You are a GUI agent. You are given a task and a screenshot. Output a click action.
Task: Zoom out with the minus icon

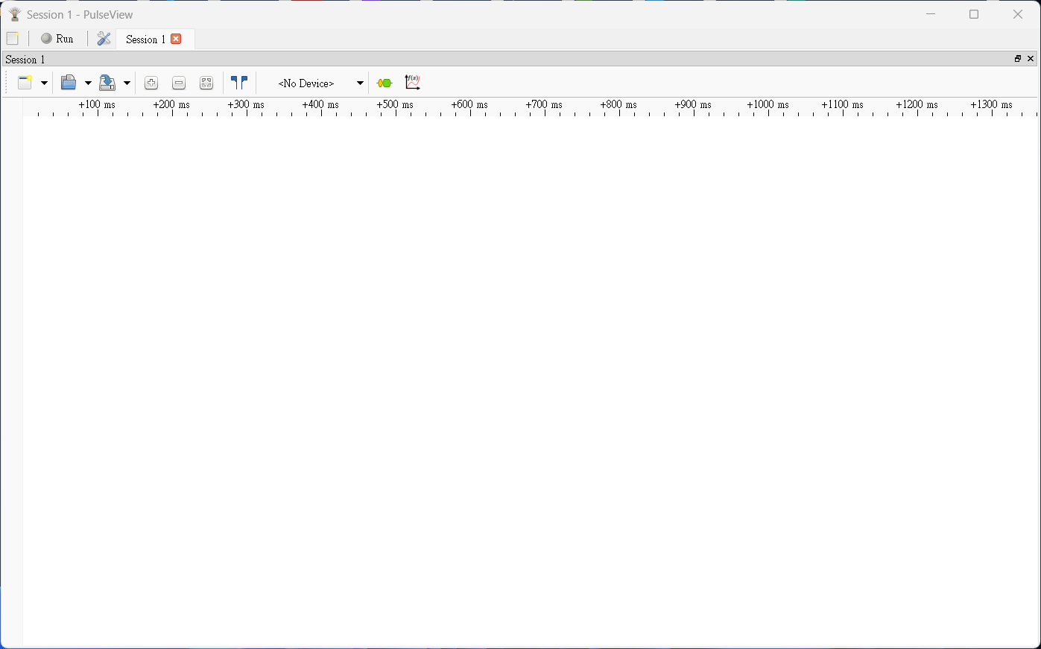179,83
